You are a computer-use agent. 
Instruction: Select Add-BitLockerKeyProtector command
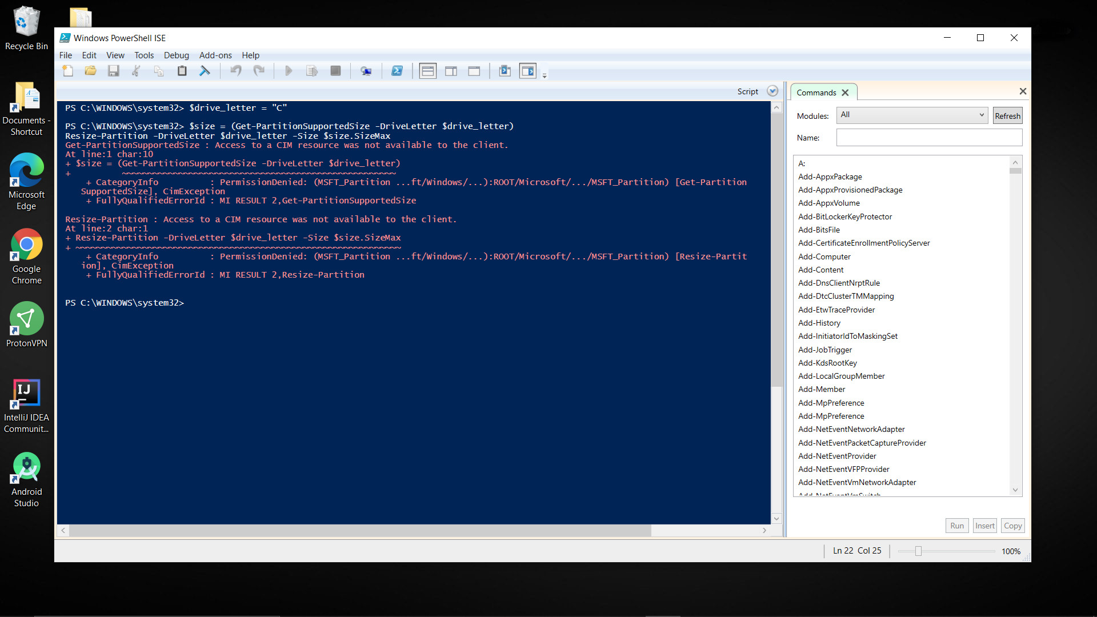point(845,217)
